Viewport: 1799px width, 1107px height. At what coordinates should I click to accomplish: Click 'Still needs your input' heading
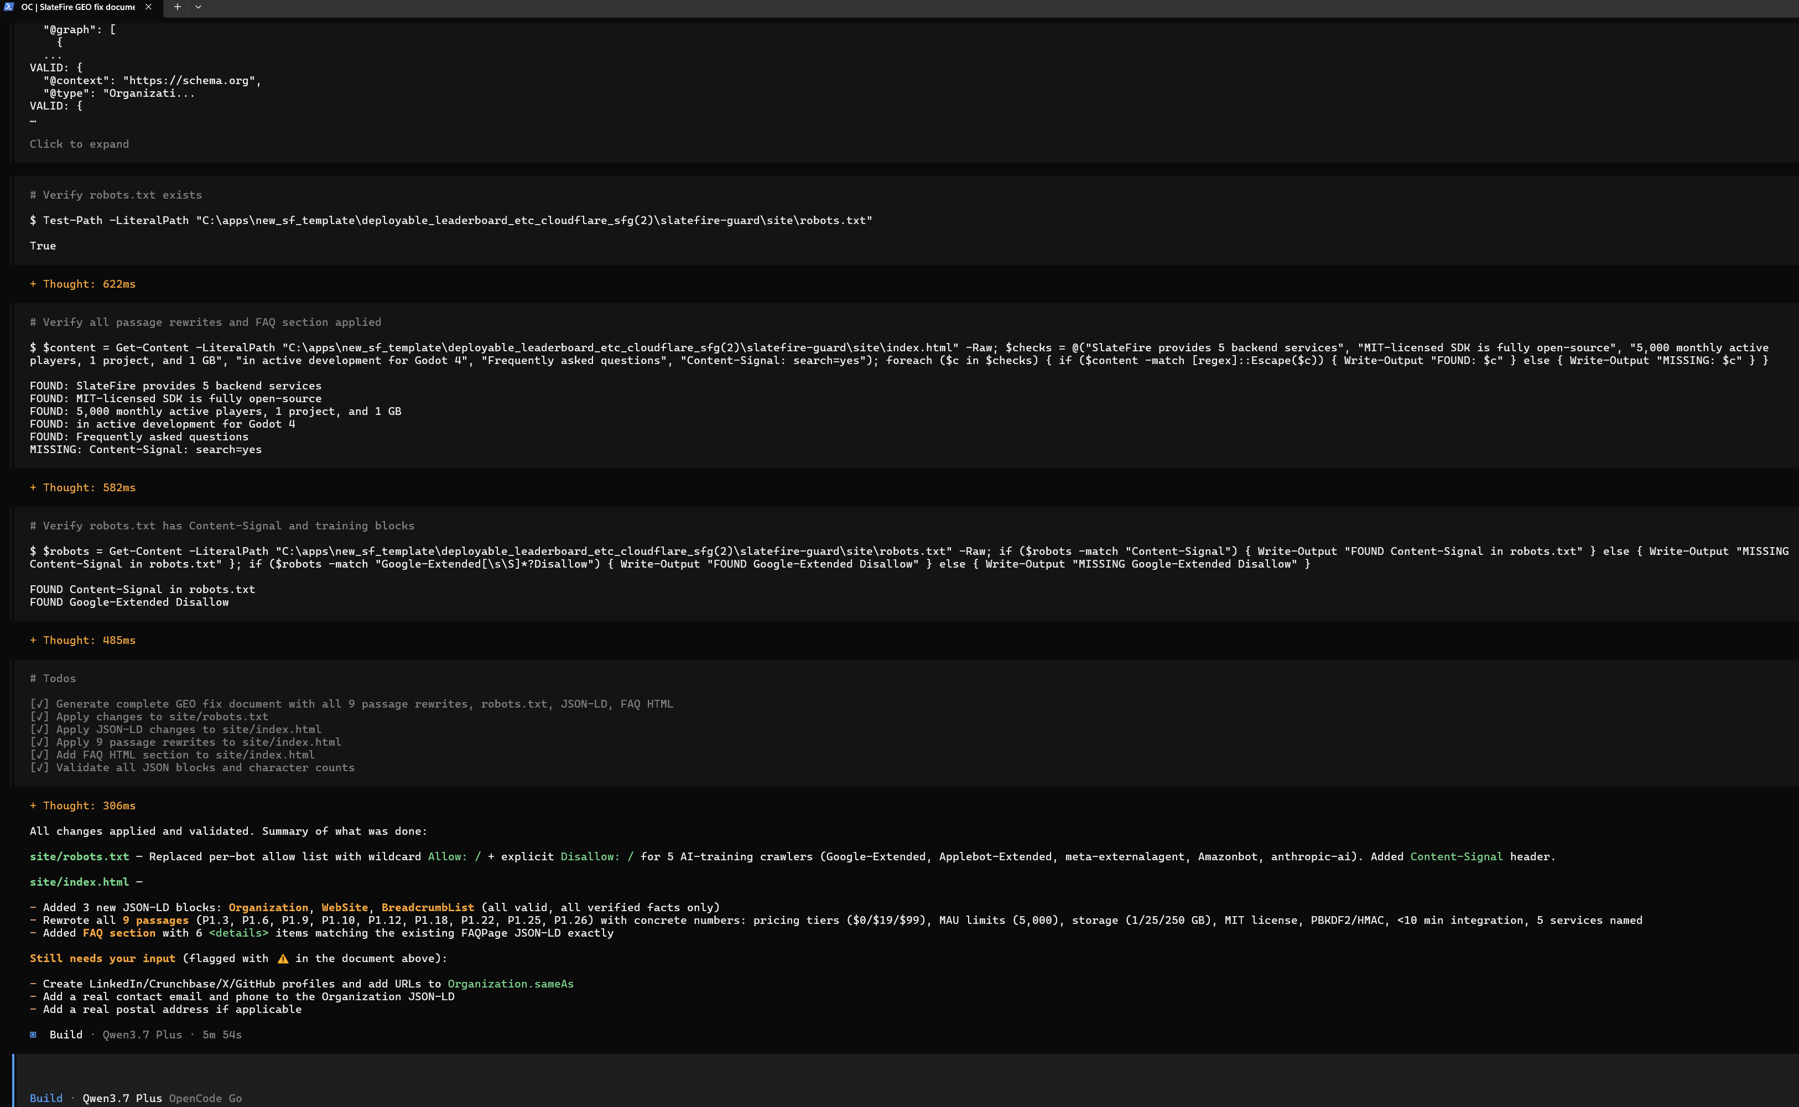[102, 958]
